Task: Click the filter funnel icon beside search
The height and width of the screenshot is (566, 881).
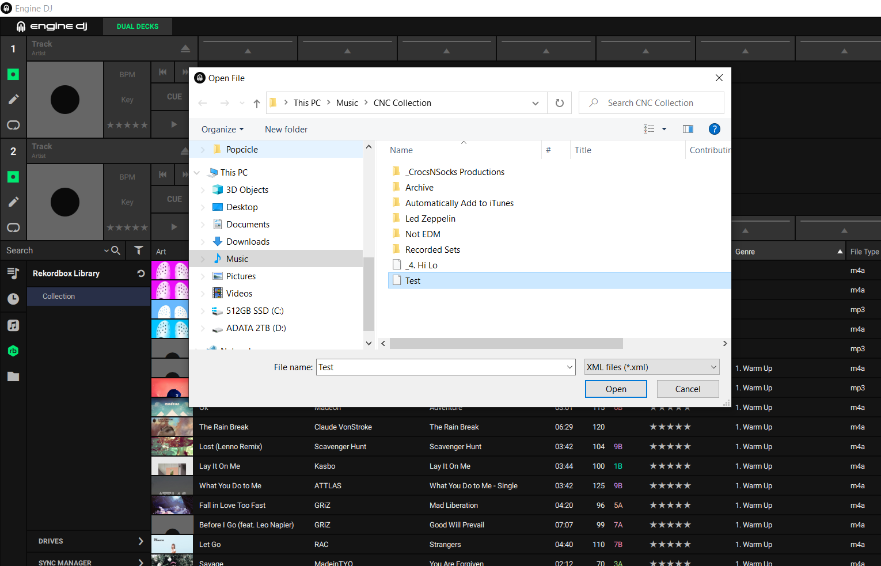Action: click(x=139, y=250)
